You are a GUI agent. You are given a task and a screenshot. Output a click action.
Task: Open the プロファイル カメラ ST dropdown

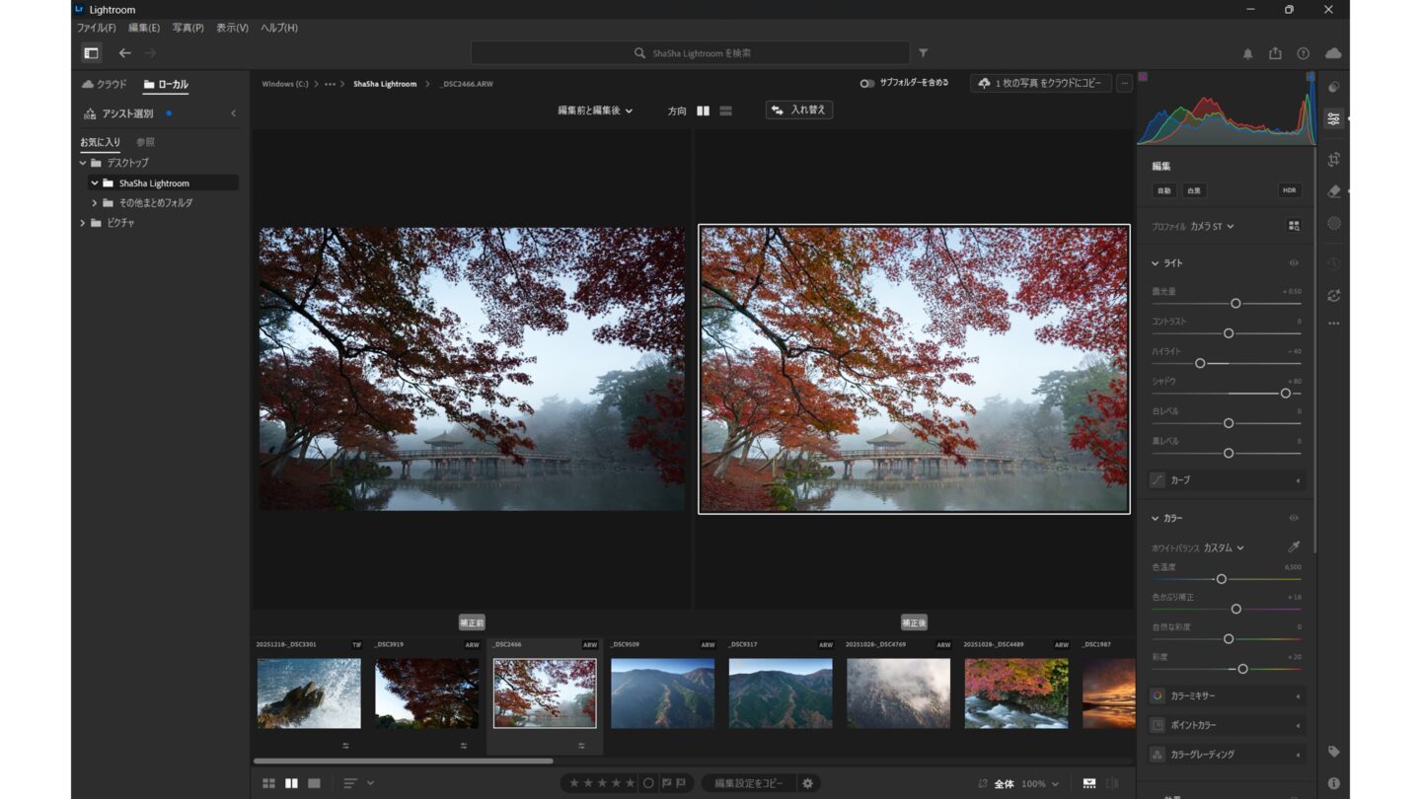pyautogui.click(x=1212, y=227)
